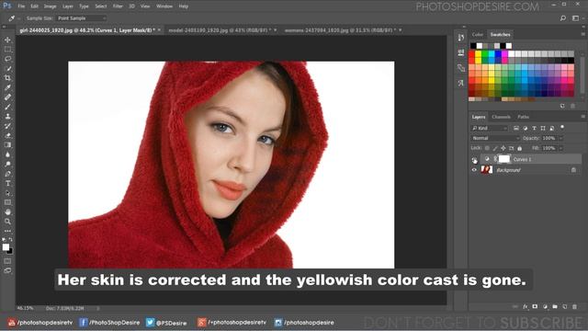588x331 pixels.
Task: Toggle type layer filter
Action: pyautogui.click(x=534, y=129)
